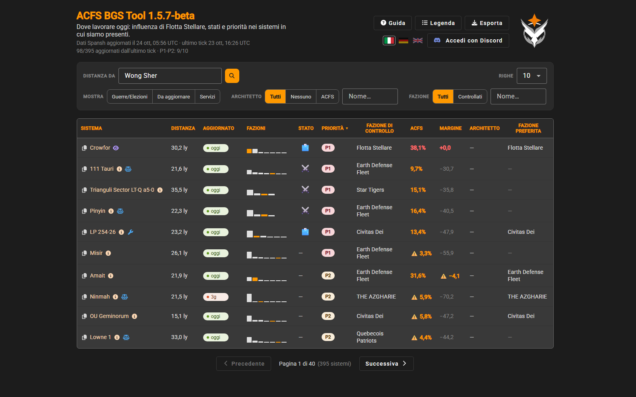Click the warning triangle in Amait's margin
The height and width of the screenshot is (397, 636).
444,276
